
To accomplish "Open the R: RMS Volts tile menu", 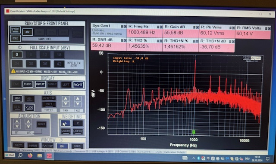I will pyautogui.click(x=266, y=29).
